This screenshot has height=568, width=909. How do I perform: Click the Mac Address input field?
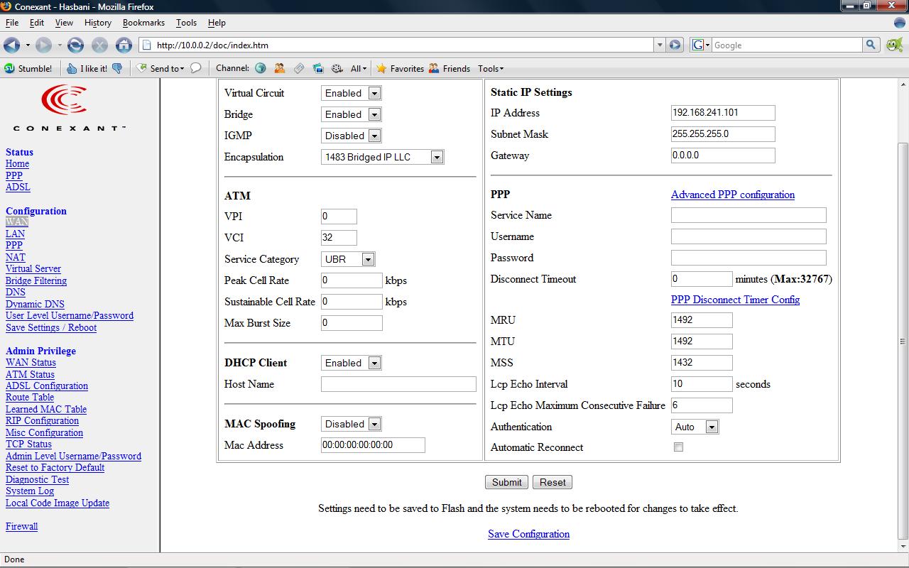coord(373,445)
